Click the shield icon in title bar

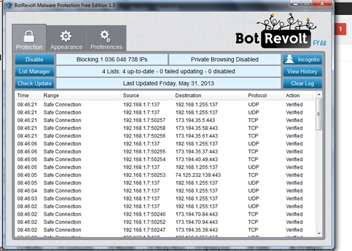click(9, 5)
